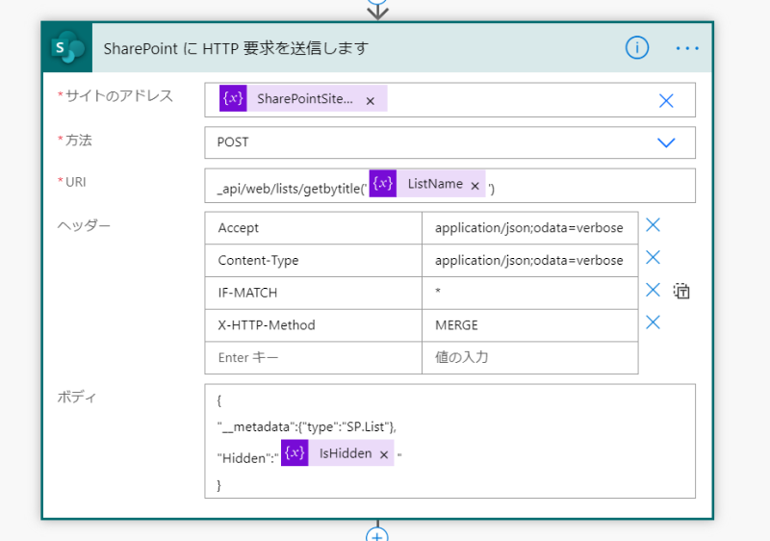Remove the IsHidden token from body

pos(384,455)
